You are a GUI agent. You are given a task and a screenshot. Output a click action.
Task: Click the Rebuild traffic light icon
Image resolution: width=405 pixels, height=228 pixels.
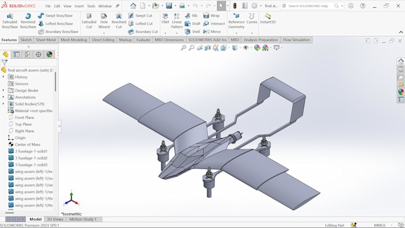coord(235,6)
